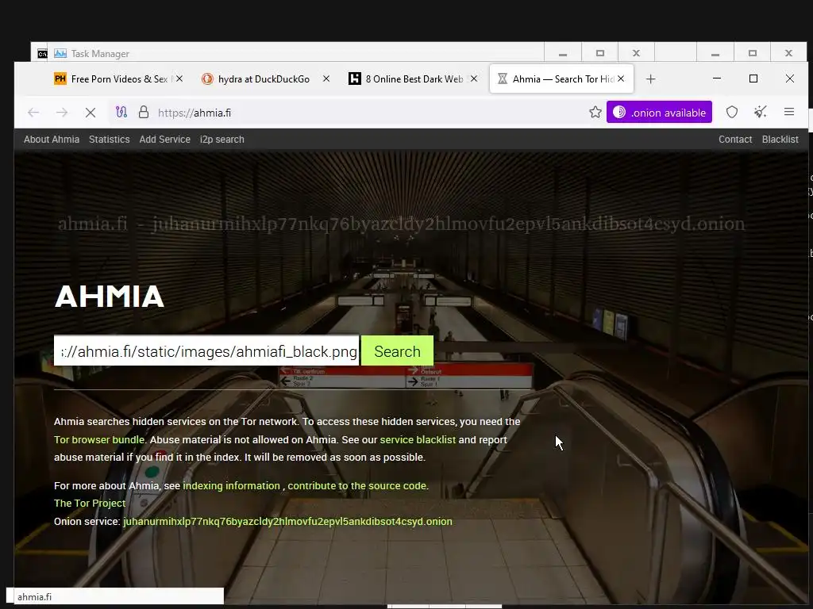Open the juhanurmihxlp77 onion service link
The image size is (813, 609).
tap(287, 522)
